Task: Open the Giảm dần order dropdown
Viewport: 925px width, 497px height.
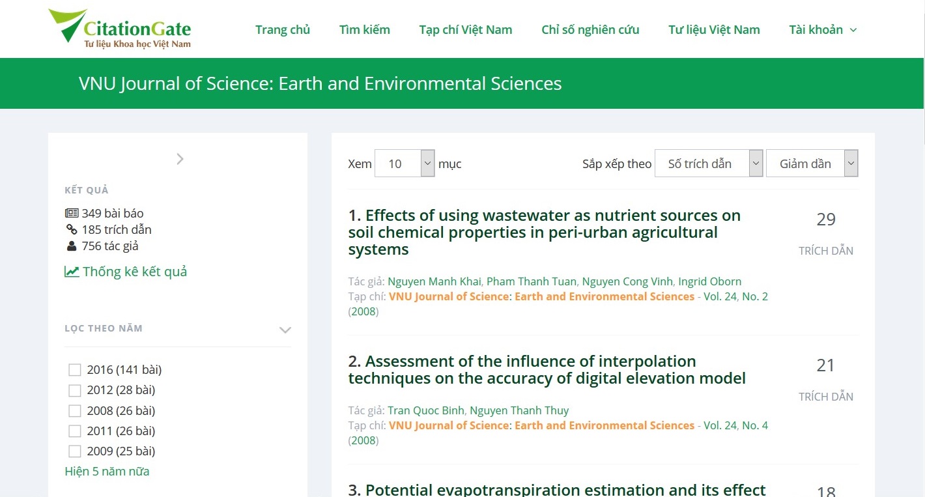Action: pos(812,163)
